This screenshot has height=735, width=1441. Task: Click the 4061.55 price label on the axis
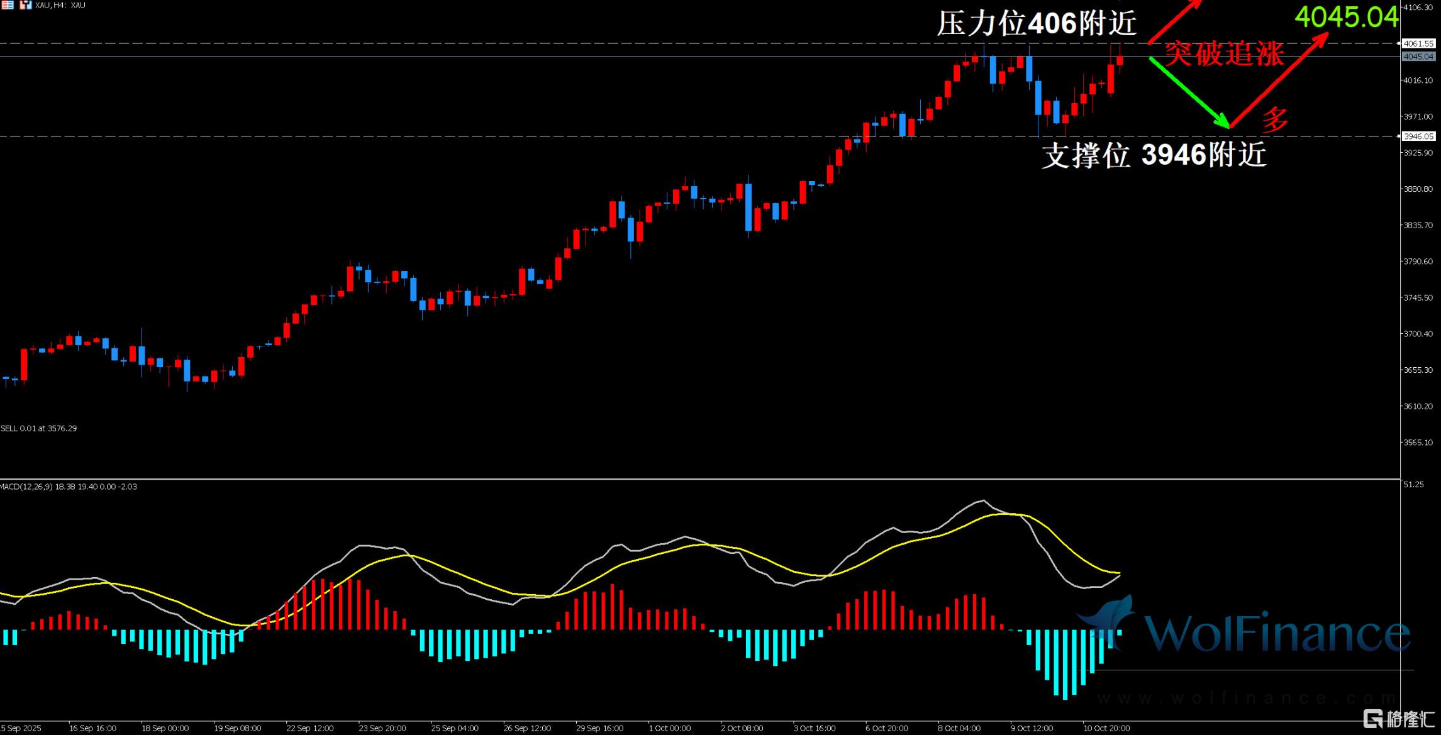[1418, 43]
